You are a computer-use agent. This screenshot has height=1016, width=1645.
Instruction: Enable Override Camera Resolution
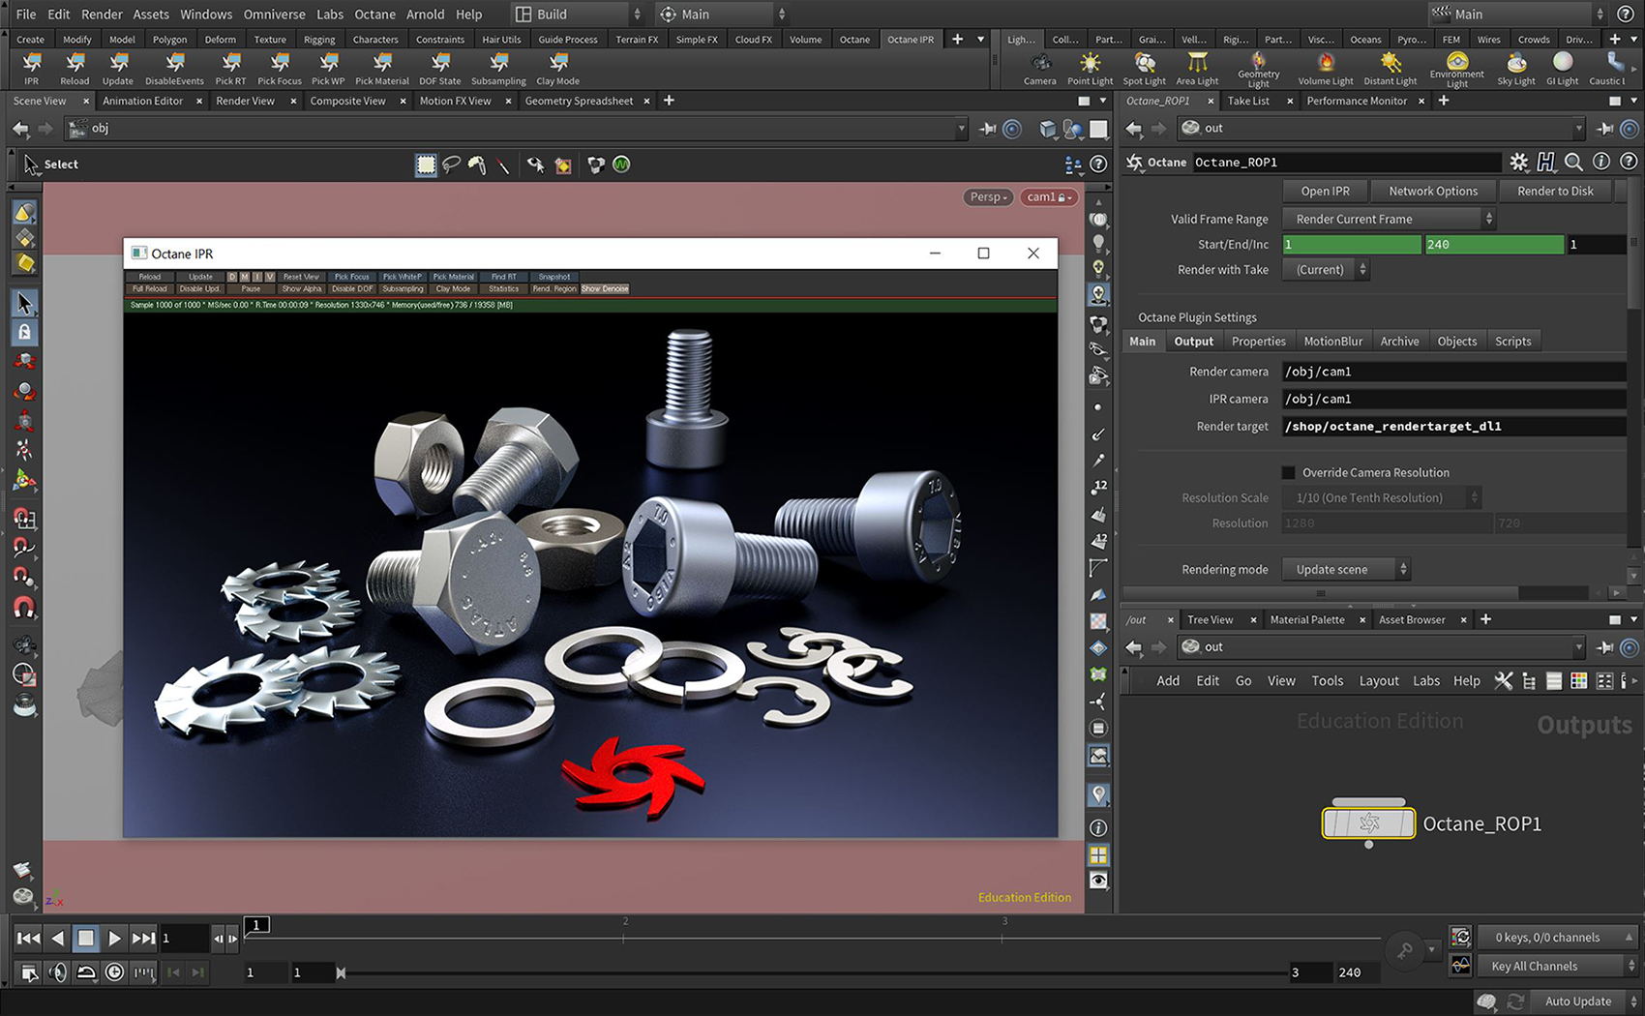point(1288,472)
